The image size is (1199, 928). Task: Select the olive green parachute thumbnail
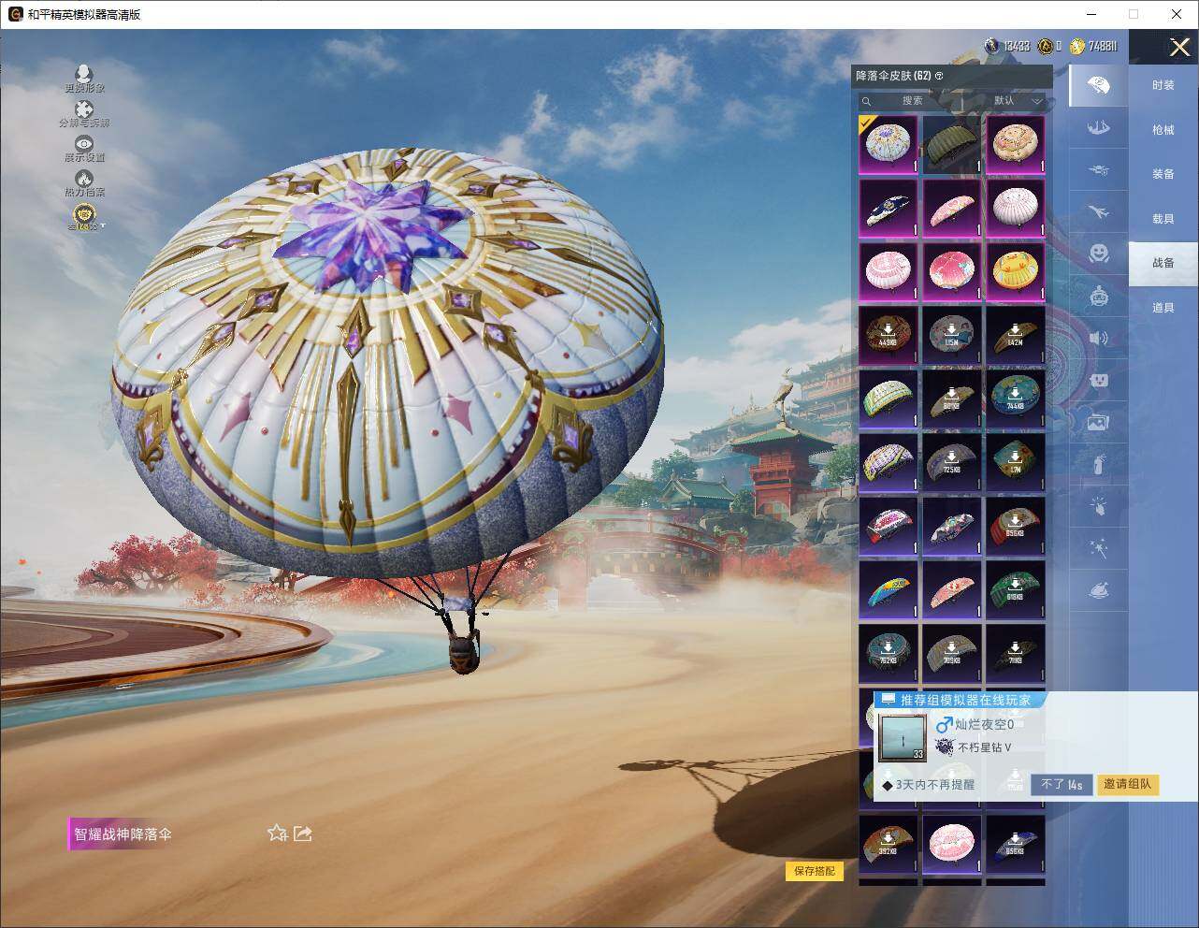tap(952, 144)
